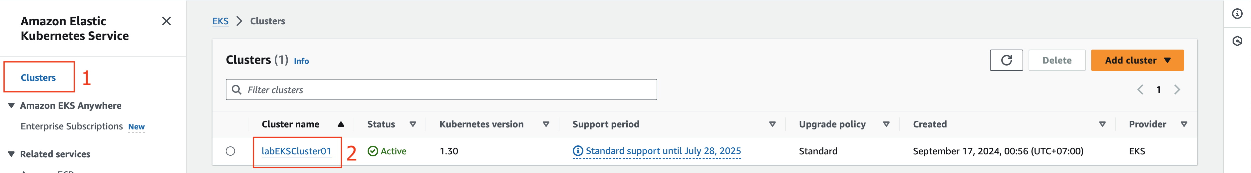Close the EKS navigation sidebar
The width and height of the screenshot is (1251, 173).
166,21
